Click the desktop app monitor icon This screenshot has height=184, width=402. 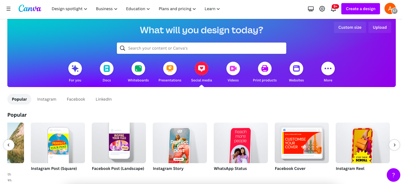311,9
